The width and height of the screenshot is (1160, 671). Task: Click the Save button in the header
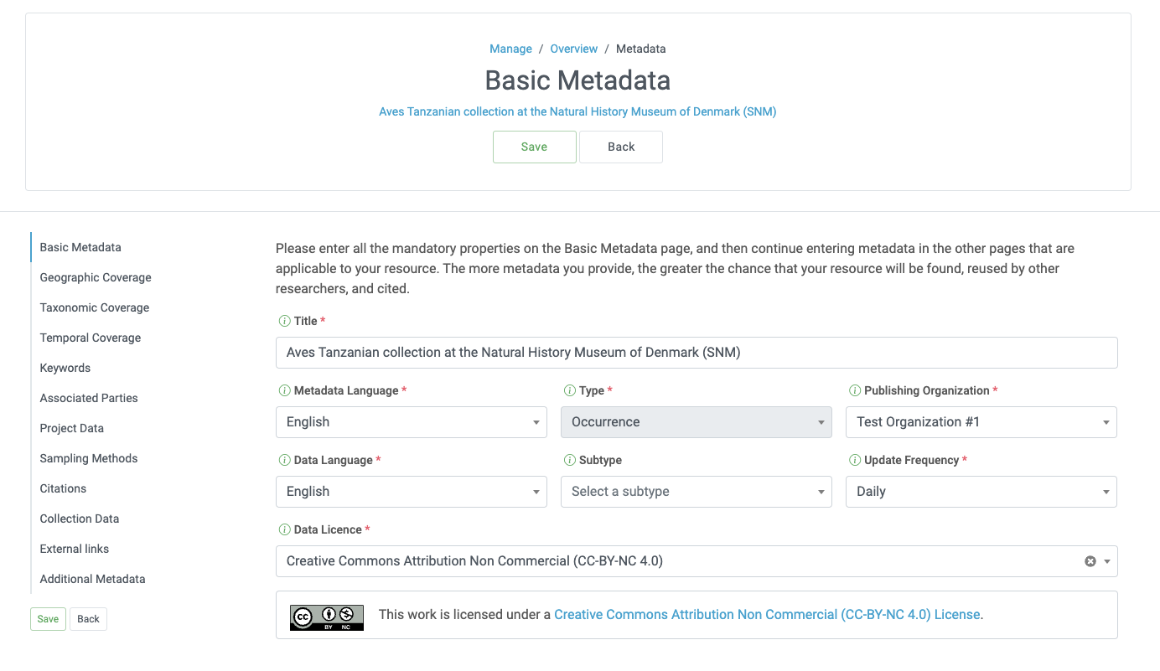pos(535,147)
